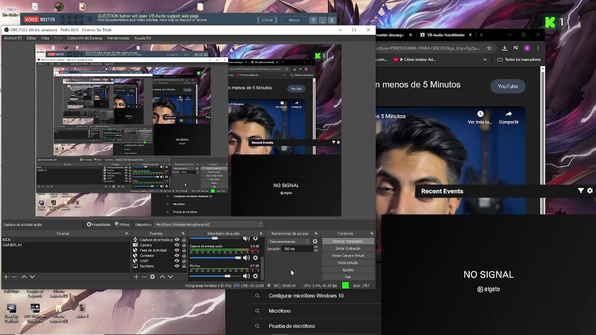Screen dimensions: 596x335
Task: Click Captura de entrada audio volume slider
Action: click(x=216, y=258)
